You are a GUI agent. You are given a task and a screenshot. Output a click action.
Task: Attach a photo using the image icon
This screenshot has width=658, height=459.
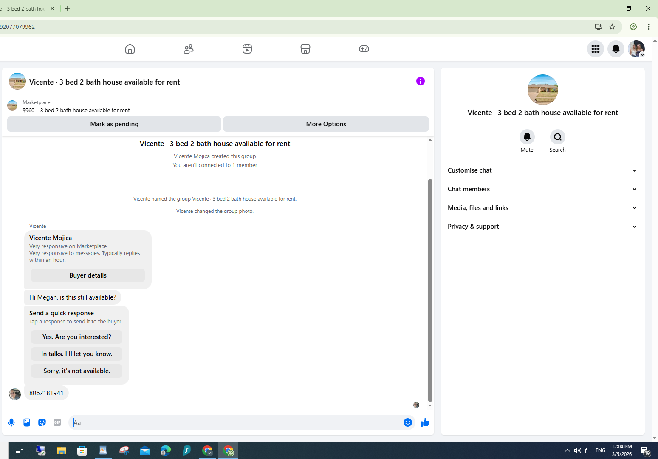(x=27, y=422)
